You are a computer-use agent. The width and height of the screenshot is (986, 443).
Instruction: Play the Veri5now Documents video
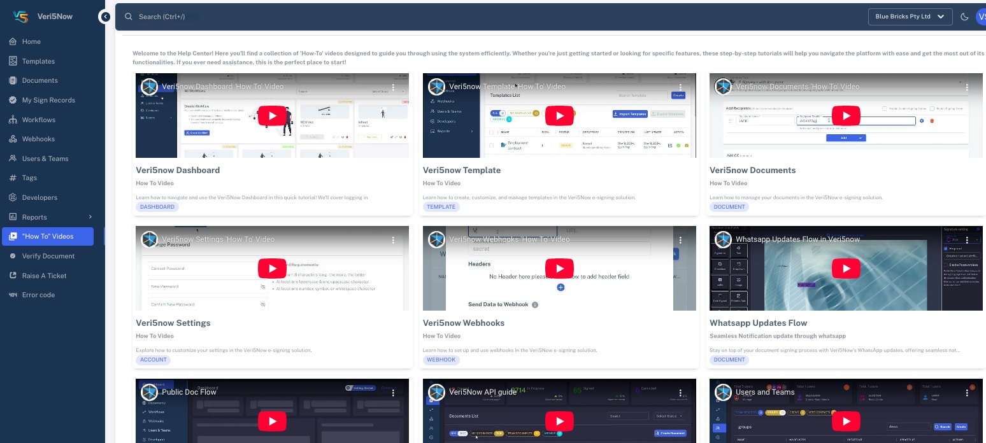[x=846, y=115]
